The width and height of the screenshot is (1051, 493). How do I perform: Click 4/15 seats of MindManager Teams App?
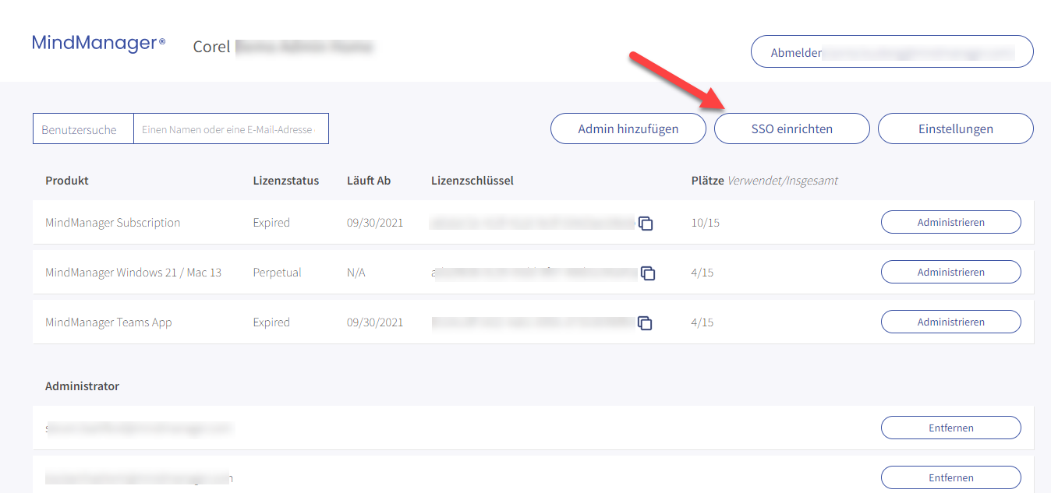[x=702, y=322]
